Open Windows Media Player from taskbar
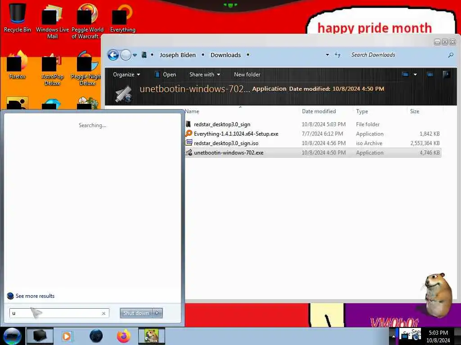 point(67,336)
